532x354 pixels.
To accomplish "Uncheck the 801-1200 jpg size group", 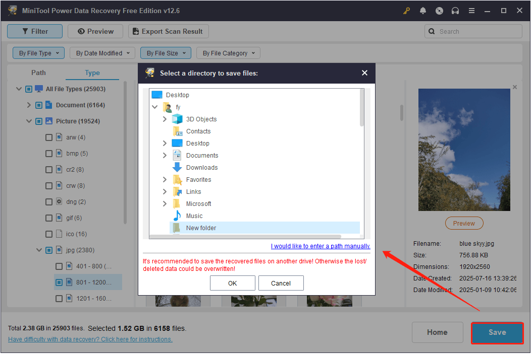I will pos(59,282).
